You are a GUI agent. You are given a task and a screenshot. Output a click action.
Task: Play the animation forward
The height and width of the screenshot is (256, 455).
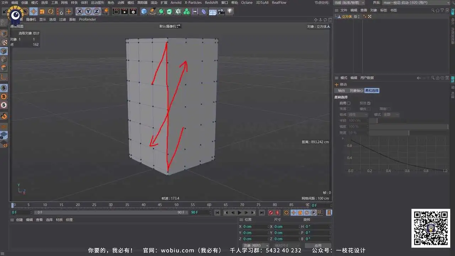point(240,213)
